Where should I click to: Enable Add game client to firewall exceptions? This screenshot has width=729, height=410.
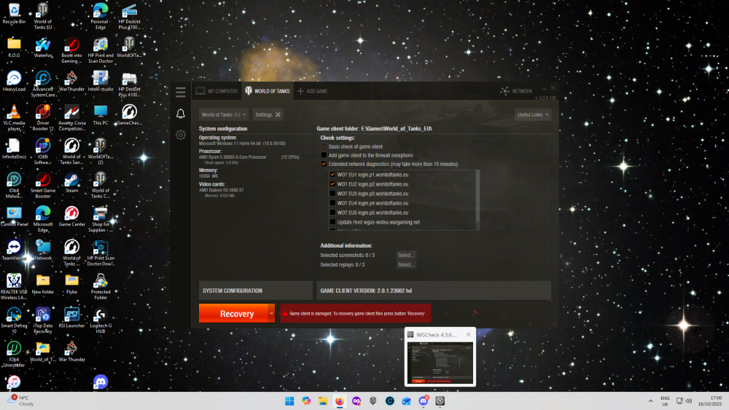324,155
